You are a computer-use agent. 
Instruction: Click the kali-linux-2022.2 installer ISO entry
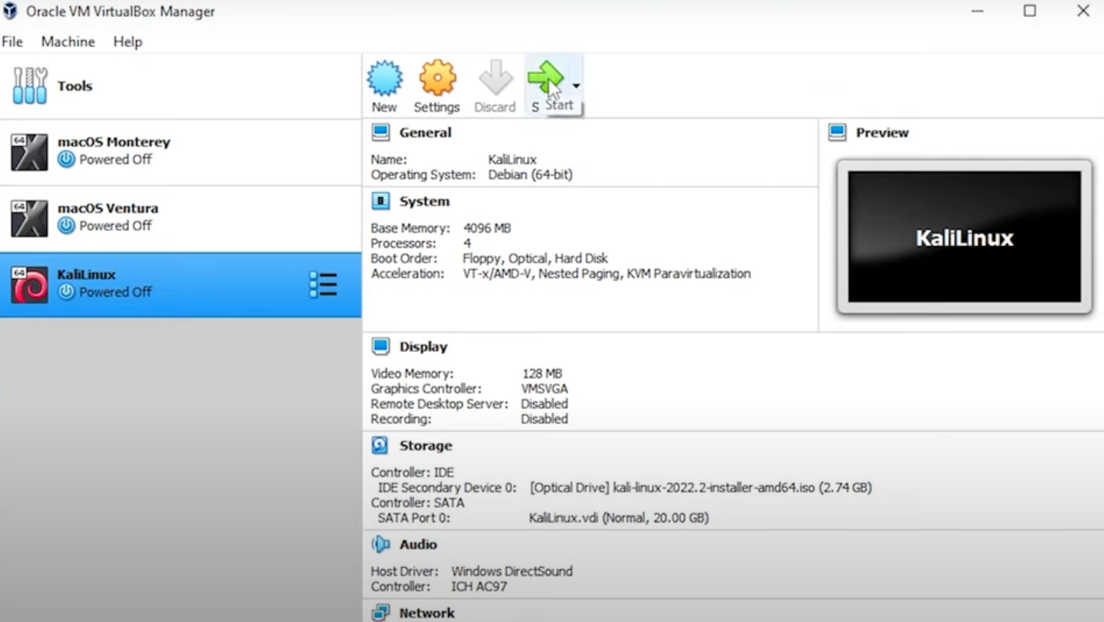pyautogui.click(x=701, y=488)
